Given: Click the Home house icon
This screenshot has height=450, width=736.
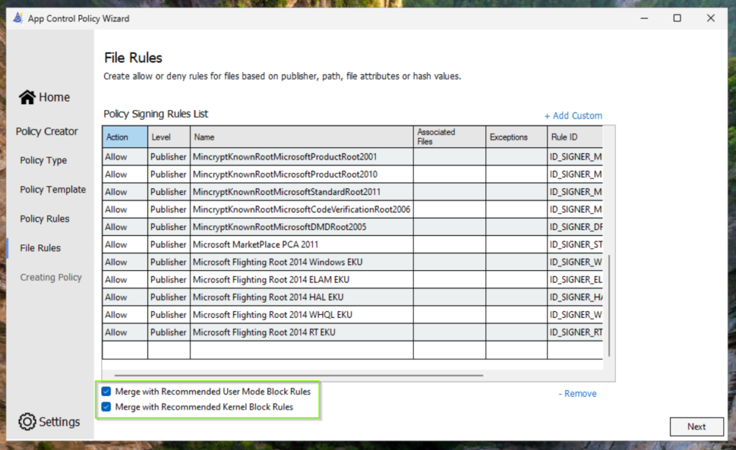Looking at the screenshot, I should [x=27, y=97].
